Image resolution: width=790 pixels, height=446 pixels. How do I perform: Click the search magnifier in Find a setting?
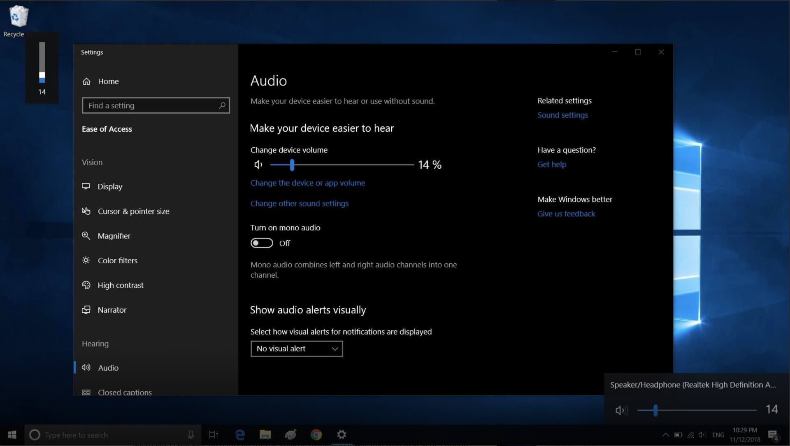point(222,105)
